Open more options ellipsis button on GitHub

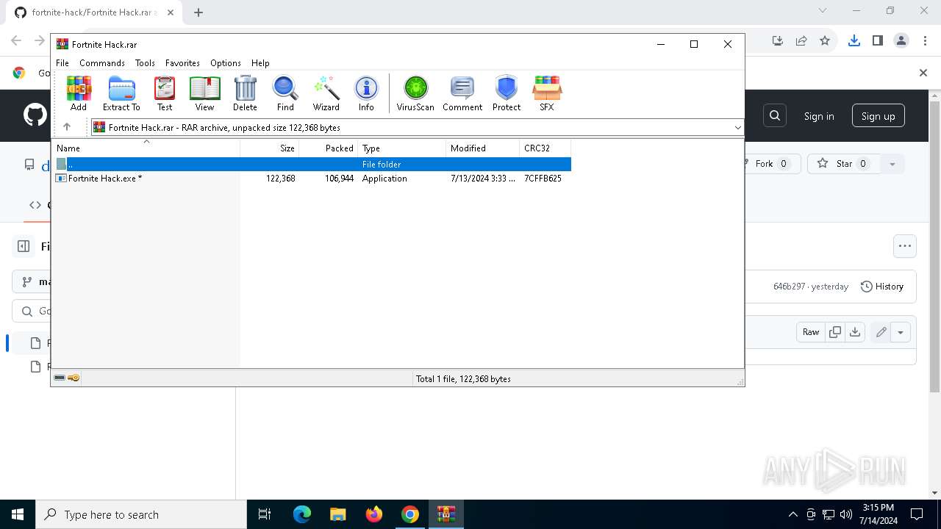coord(905,246)
